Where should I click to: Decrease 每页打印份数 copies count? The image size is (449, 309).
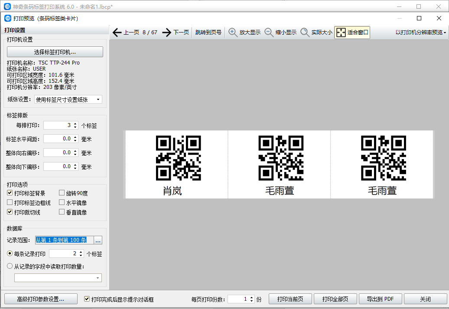click(x=252, y=301)
